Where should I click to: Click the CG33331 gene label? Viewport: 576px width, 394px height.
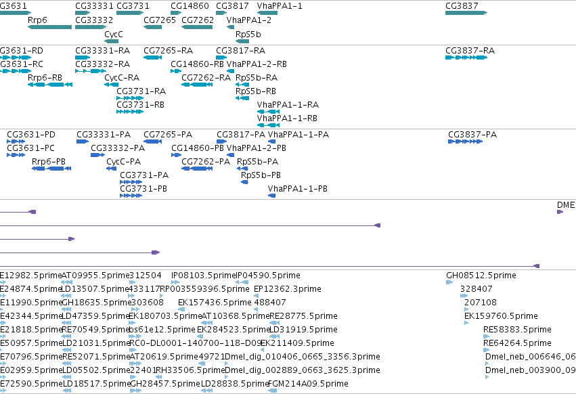click(x=94, y=6)
